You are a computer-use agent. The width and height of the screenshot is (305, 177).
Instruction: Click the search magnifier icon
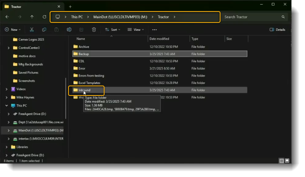[x=283, y=17]
